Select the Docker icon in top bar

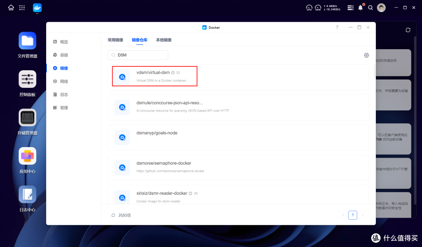click(37, 8)
